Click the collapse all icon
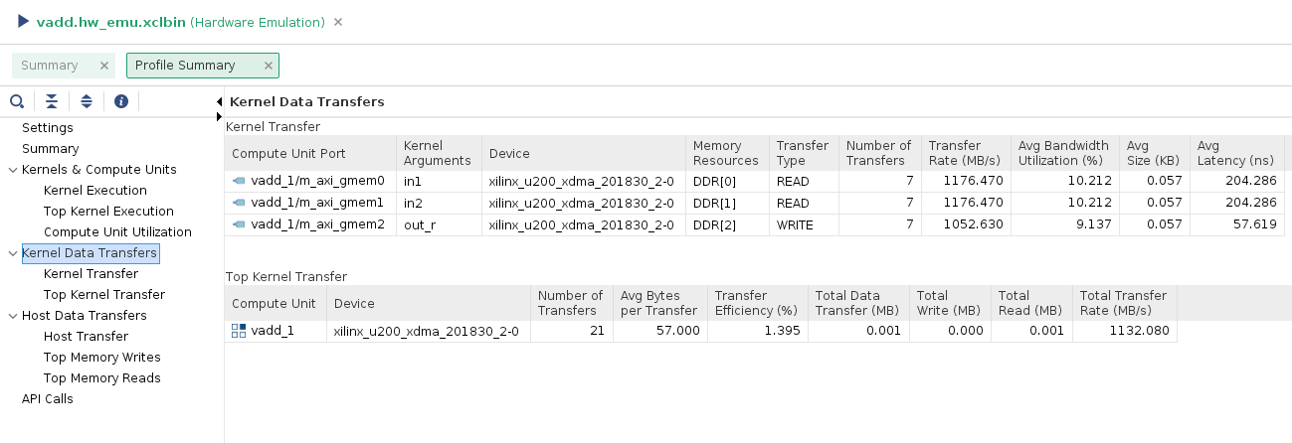 coord(52,101)
